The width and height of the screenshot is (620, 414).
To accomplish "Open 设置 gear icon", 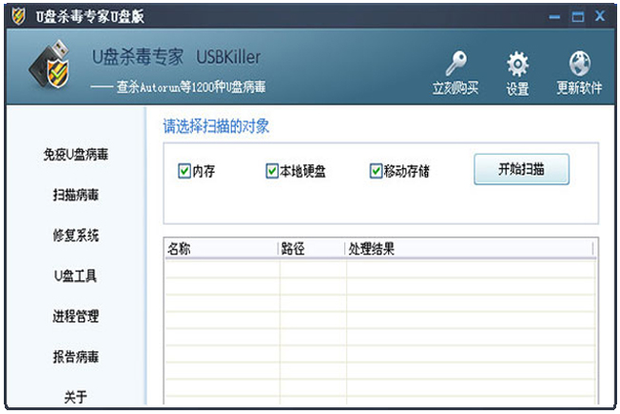I will tap(517, 64).
